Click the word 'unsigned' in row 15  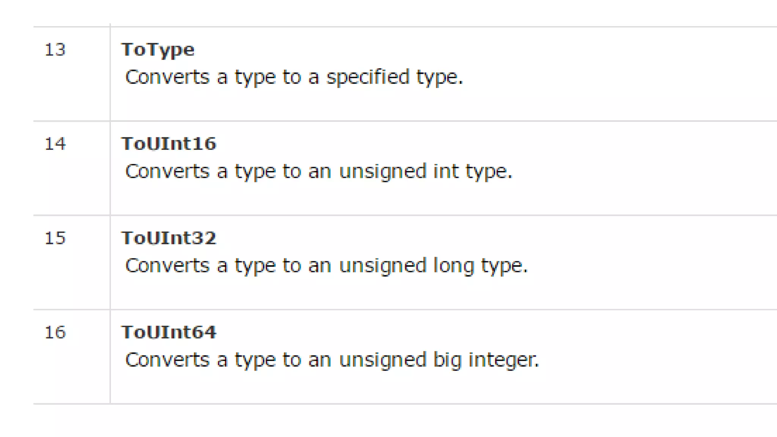tap(383, 266)
